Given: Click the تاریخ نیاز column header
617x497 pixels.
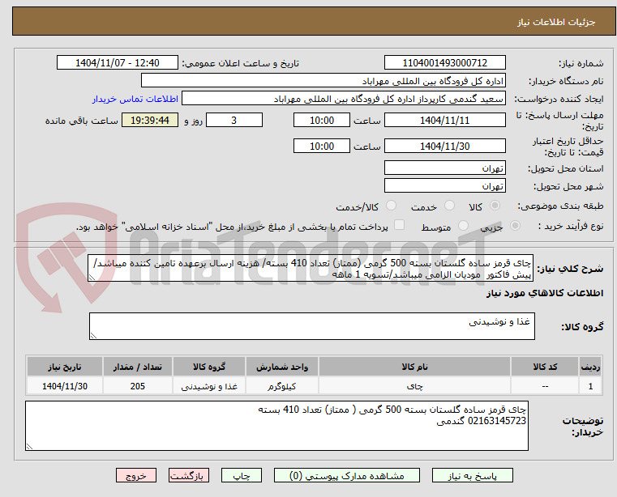Looking at the screenshot, I should [x=65, y=367].
